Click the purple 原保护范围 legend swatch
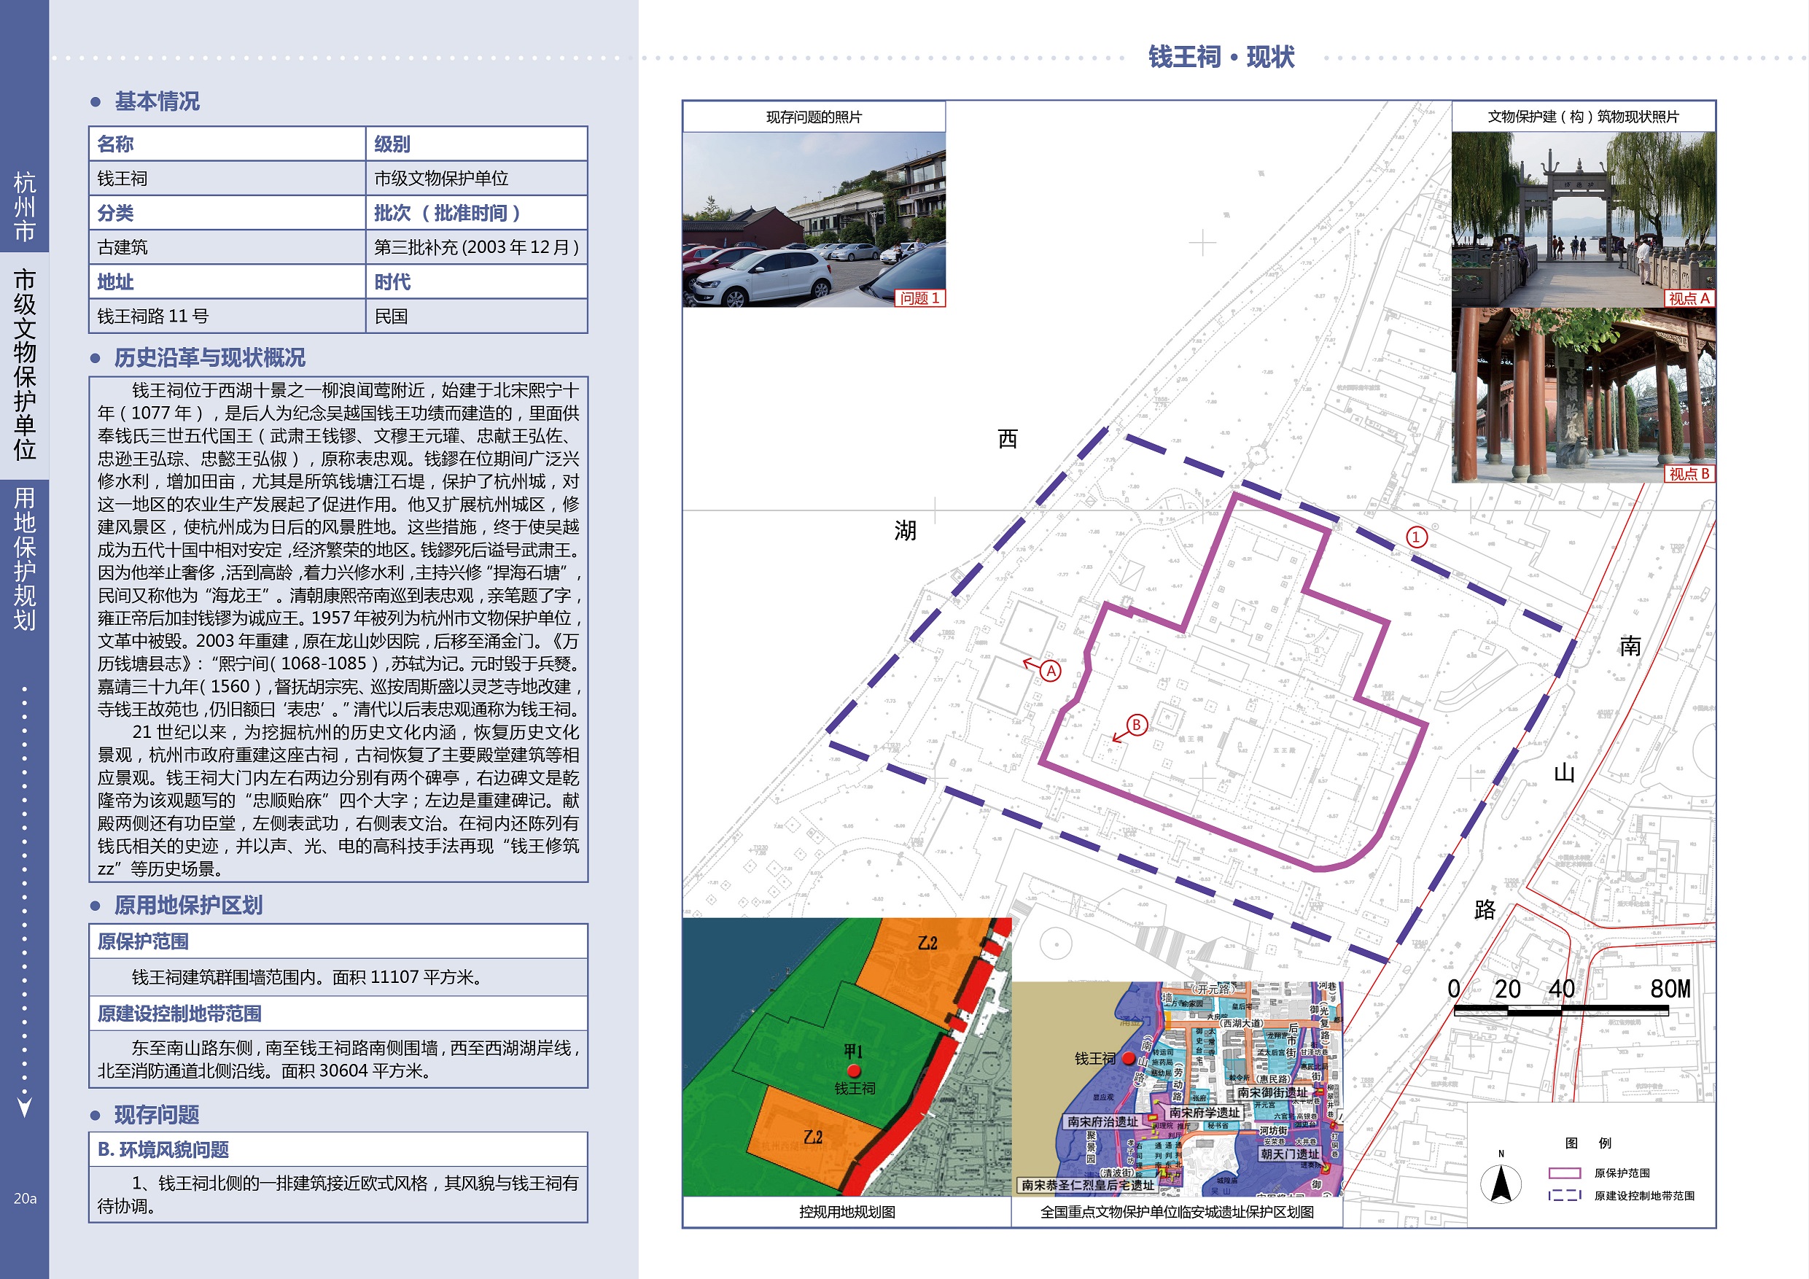The width and height of the screenshot is (1809, 1279). [x=1564, y=1173]
